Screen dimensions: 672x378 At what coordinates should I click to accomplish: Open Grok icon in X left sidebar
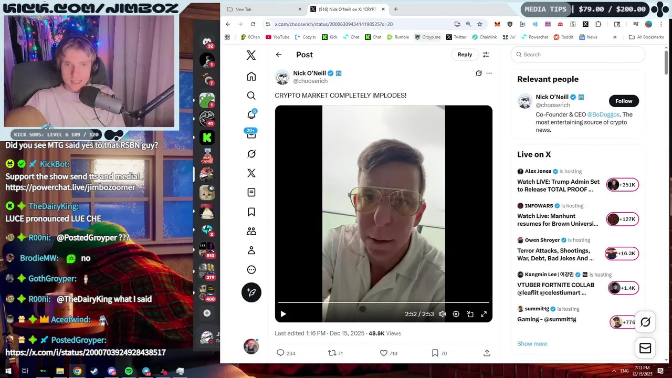[251, 154]
